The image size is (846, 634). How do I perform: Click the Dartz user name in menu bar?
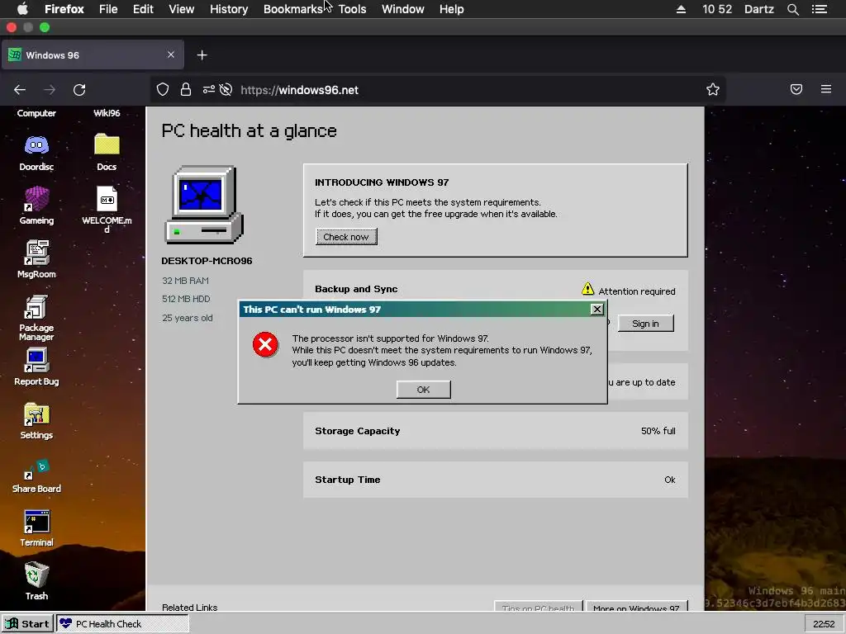759,9
